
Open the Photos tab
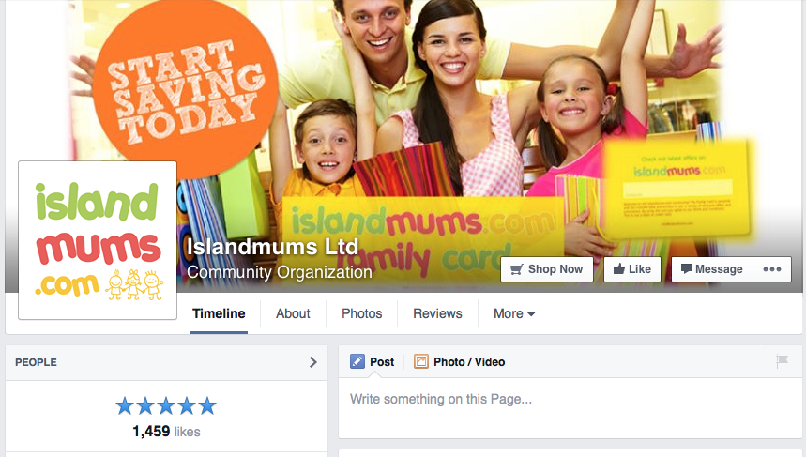(x=362, y=313)
